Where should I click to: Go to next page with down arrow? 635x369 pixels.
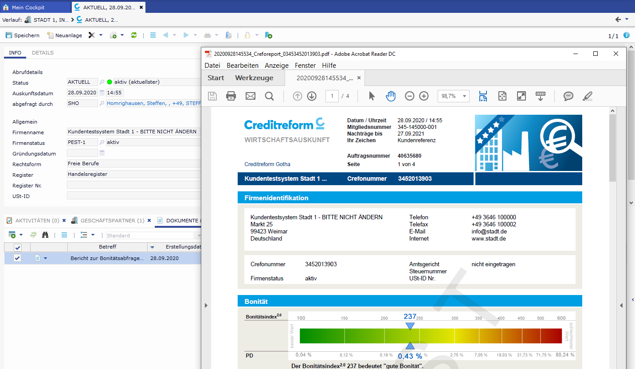point(312,96)
